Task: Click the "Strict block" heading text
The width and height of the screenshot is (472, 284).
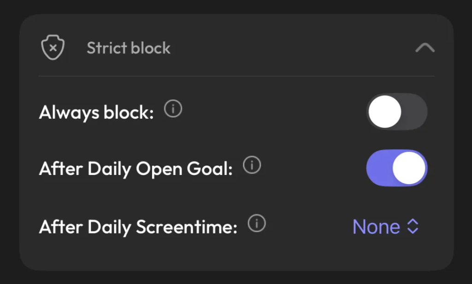Action: point(129,48)
